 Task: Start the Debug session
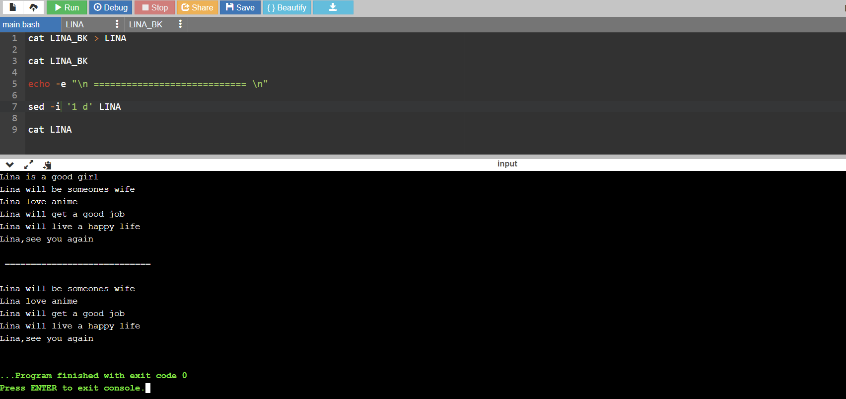pos(111,7)
